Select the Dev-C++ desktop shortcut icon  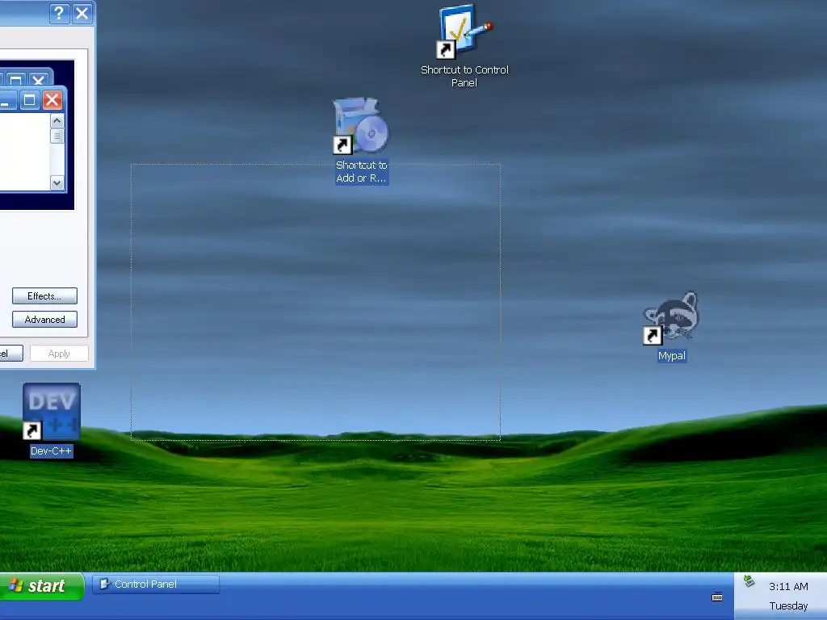click(x=51, y=412)
